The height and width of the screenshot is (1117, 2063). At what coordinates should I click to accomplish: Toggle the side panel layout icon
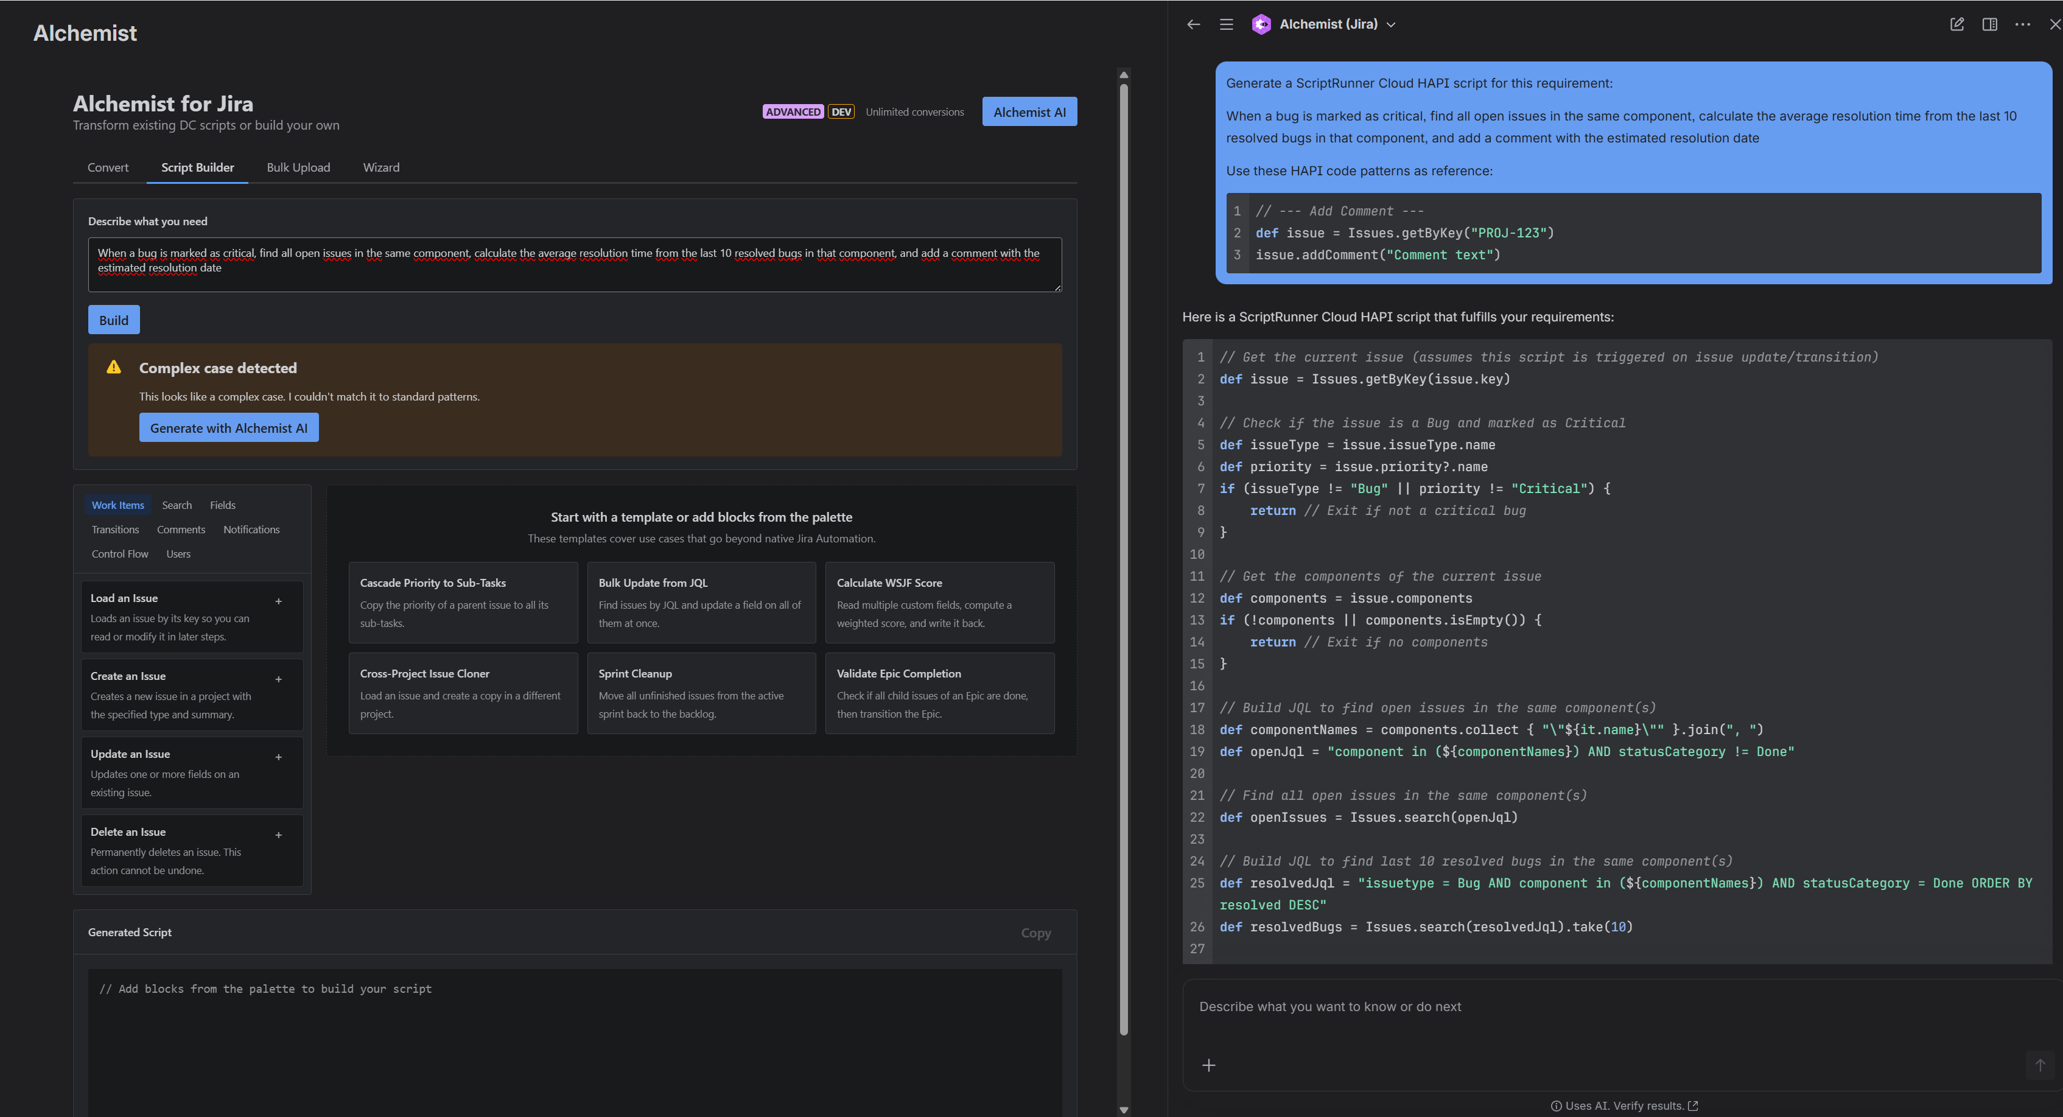click(1989, 24)
